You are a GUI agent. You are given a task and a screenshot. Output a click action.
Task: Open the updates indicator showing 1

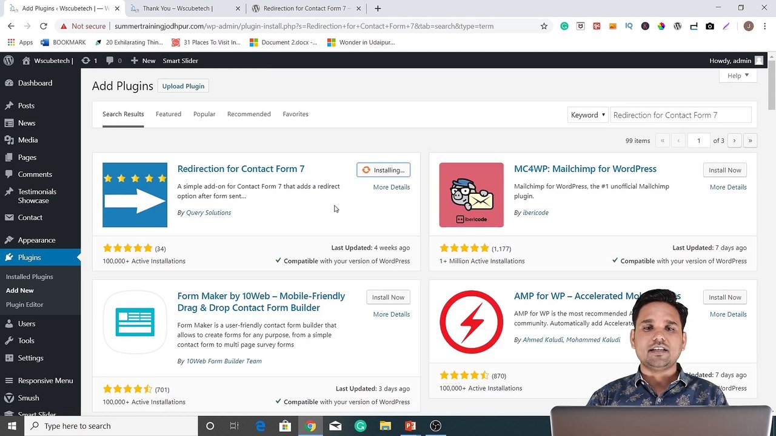pyautogui.click(x=89, y=61)
